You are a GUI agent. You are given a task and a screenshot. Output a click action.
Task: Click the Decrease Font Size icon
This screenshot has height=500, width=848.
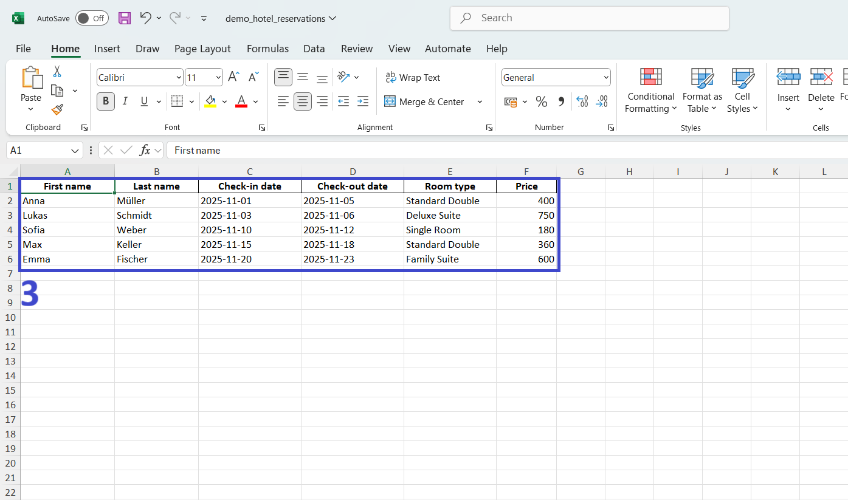pyautogui.click(x=253, y=77)
